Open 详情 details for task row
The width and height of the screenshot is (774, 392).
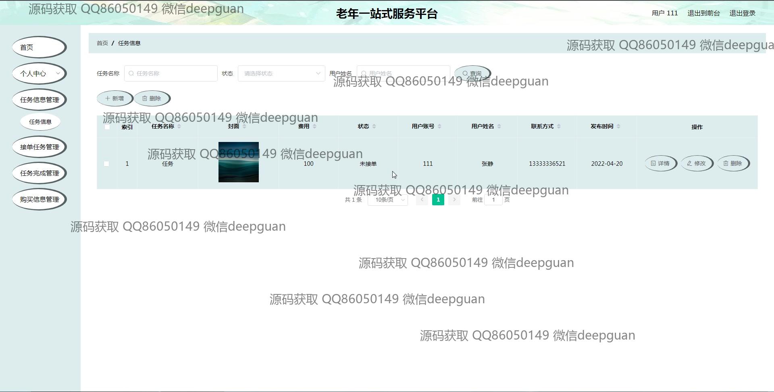(x=660, y=163)
